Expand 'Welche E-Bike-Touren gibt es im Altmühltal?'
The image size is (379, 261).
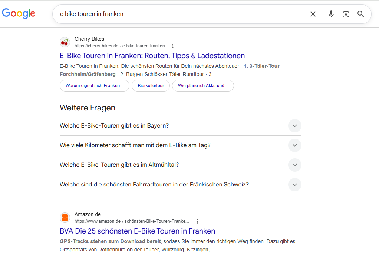click(181, 165)
